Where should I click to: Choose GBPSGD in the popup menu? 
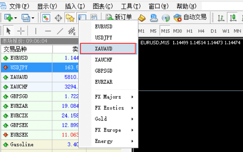(108, 71)
